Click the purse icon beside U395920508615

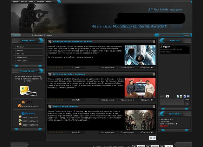point(20,120)
